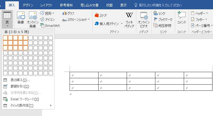The height and width of the screenshot is (116, 213).
Task: Click ブックマーク (Bookmark) button
Action: (x=163, y=19)
